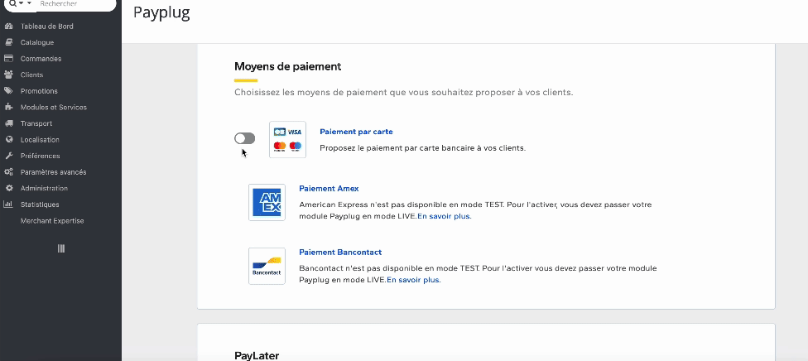Open the Catalogue menu entry
Image resolution: width=808 pixels, height=361 pixels.
(x=37, y=42)
